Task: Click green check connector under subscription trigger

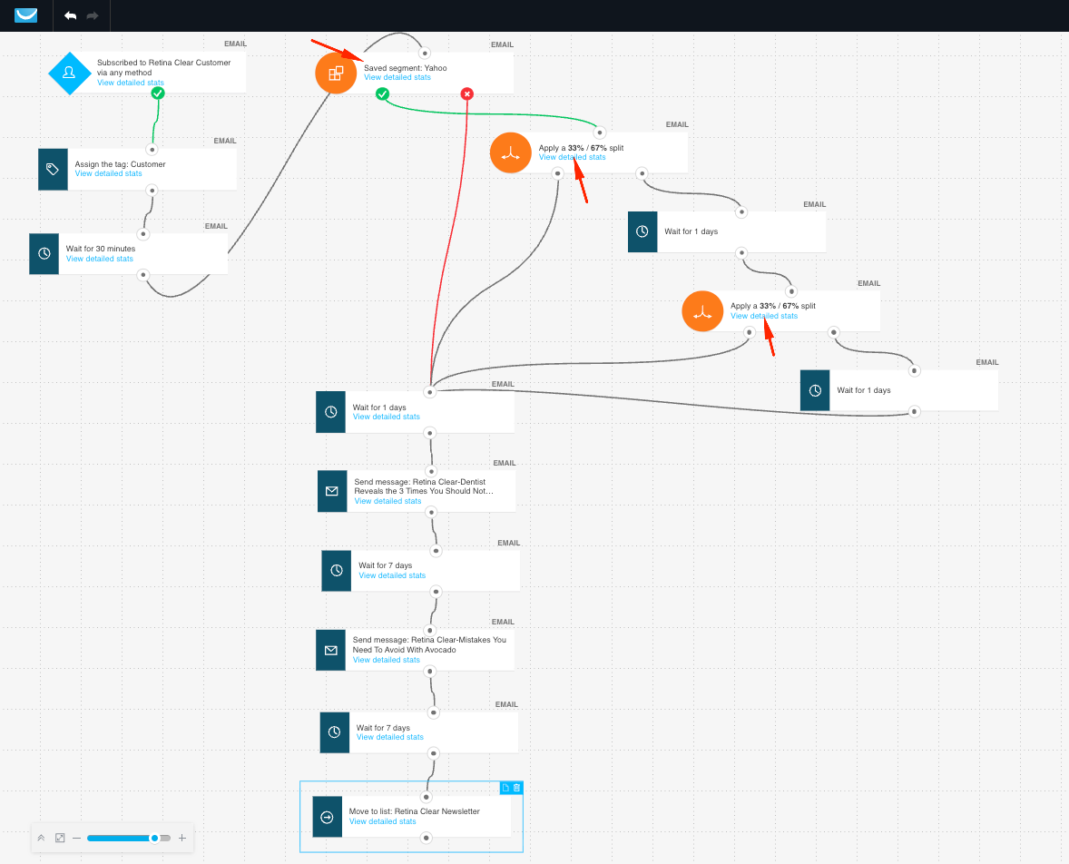Action: point(158,93)
